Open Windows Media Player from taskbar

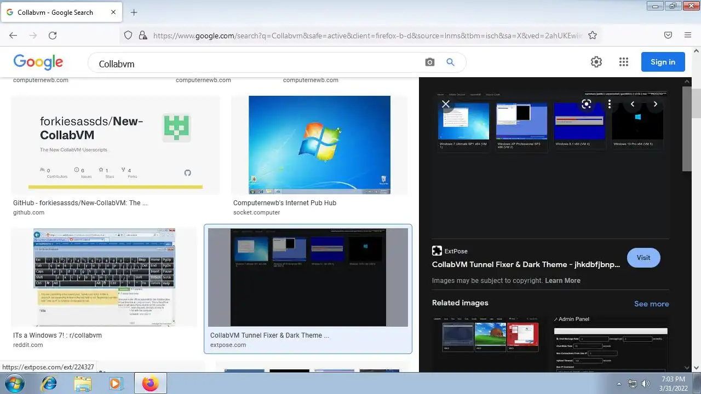point(116,384)
